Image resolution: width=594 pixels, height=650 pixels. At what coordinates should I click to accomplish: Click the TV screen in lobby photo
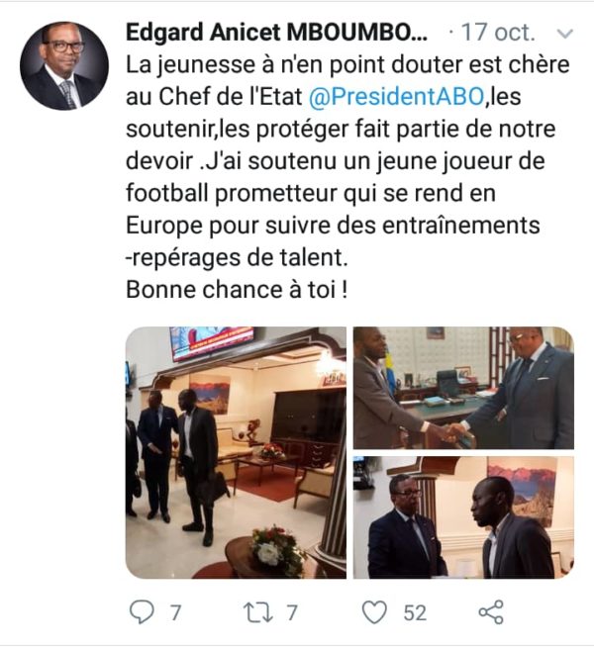coord(212,341)
